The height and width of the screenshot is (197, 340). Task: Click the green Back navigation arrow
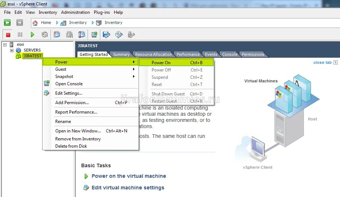click(x=7, y=22)
